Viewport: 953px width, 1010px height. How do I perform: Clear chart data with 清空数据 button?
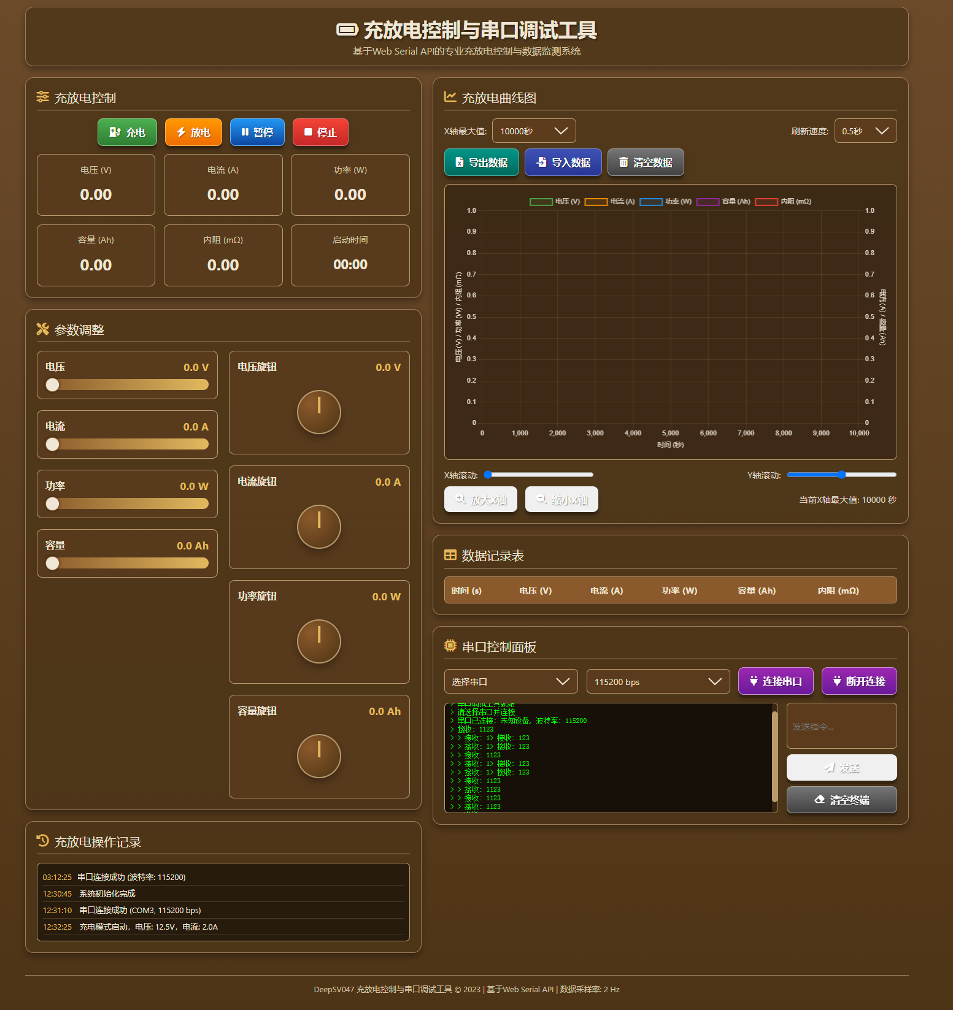click(x=646, y=163)
